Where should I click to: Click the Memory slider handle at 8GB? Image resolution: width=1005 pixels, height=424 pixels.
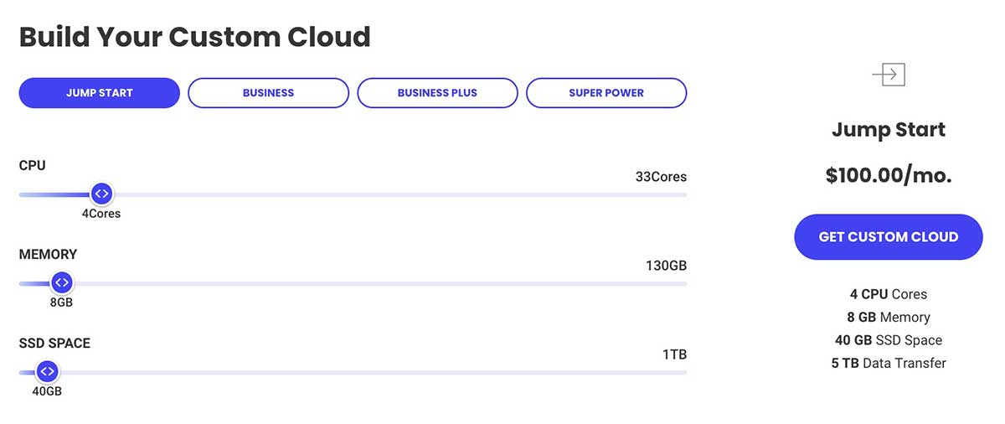pos(61,283)
